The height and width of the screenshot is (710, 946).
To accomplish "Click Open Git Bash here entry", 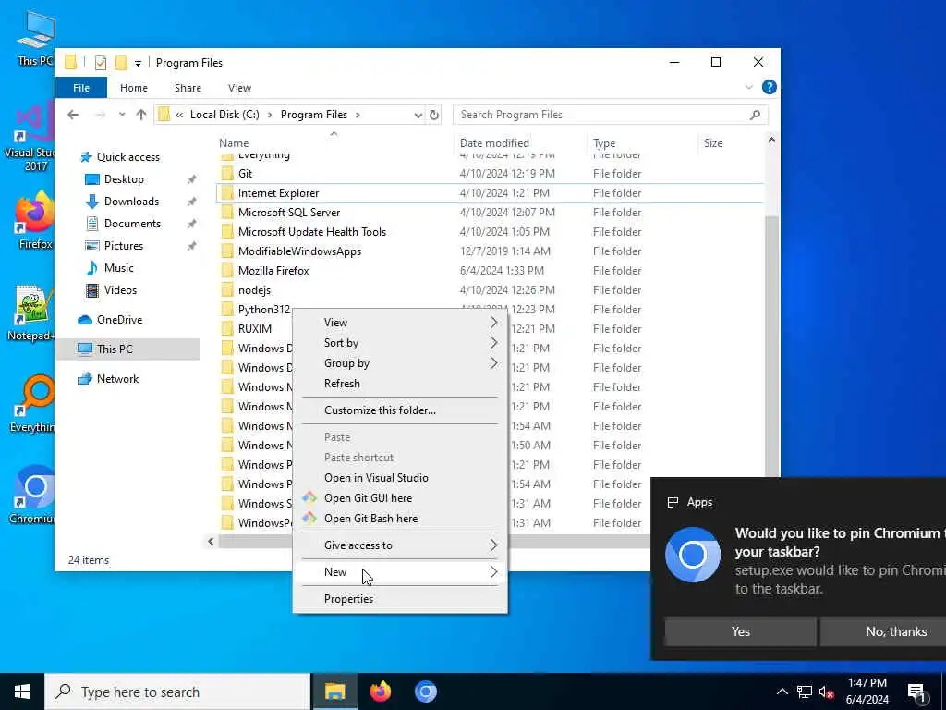I will pyautogui.click(x=400, y=518).
